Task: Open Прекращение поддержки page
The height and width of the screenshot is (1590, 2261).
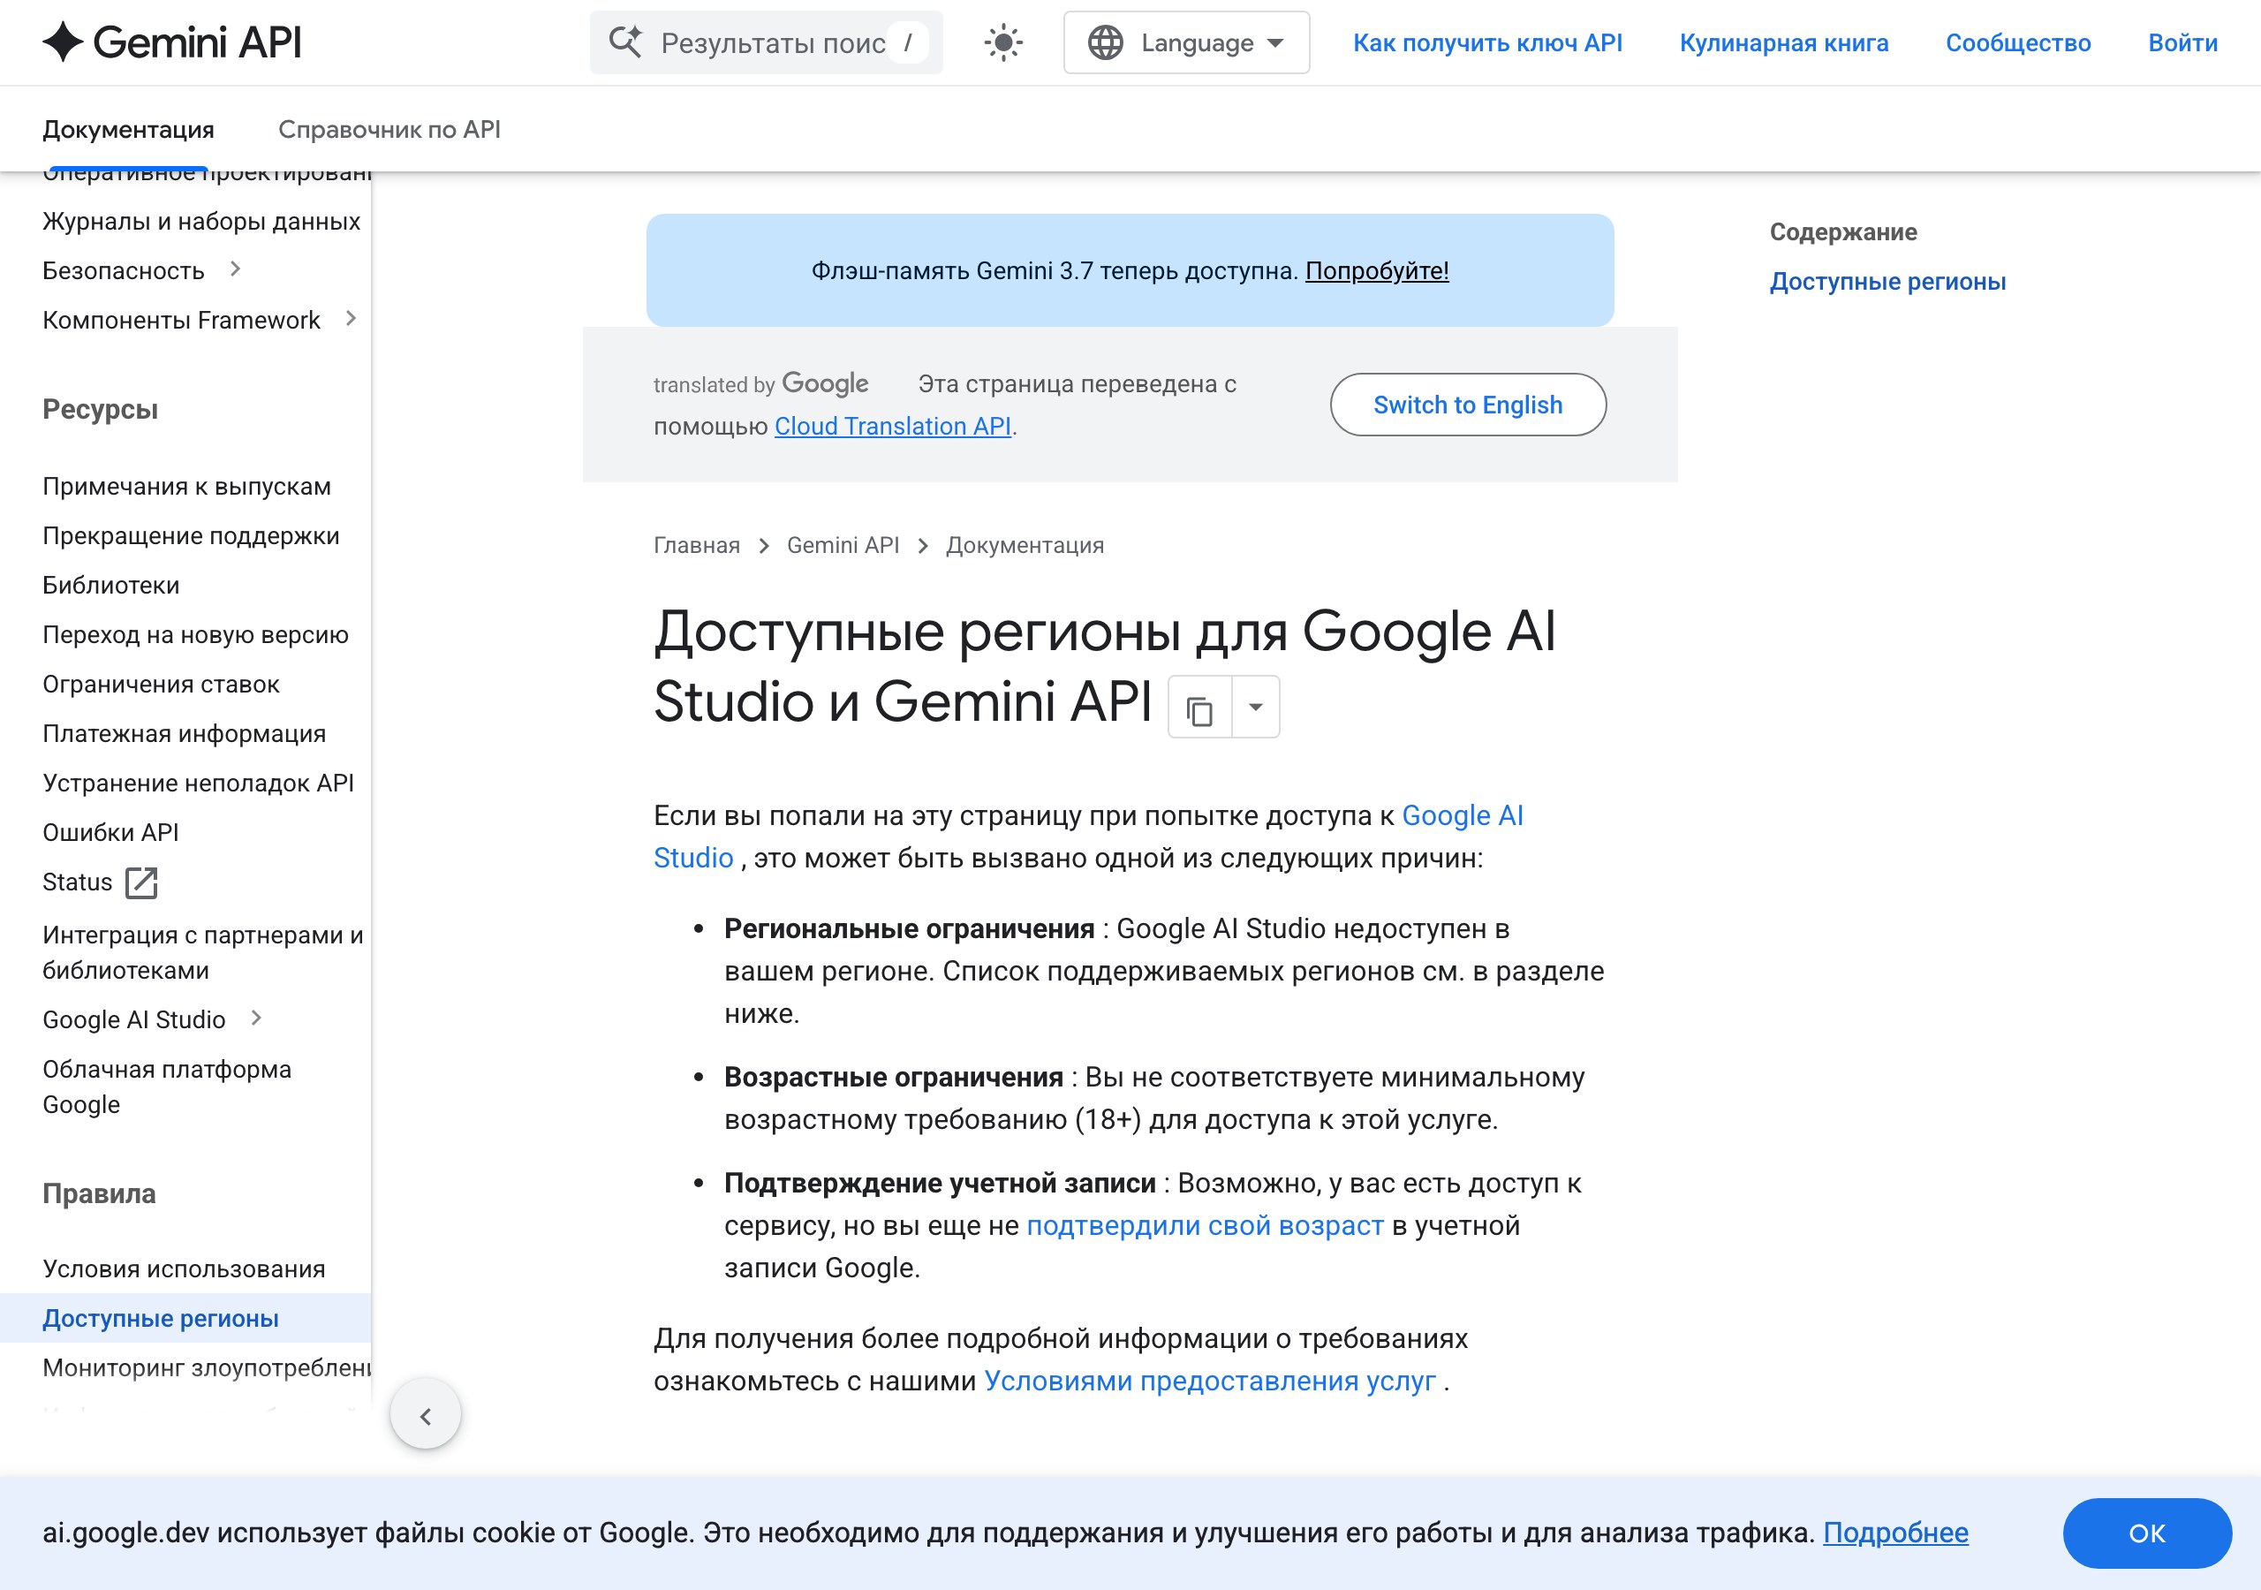Action: tap(191, 536)
